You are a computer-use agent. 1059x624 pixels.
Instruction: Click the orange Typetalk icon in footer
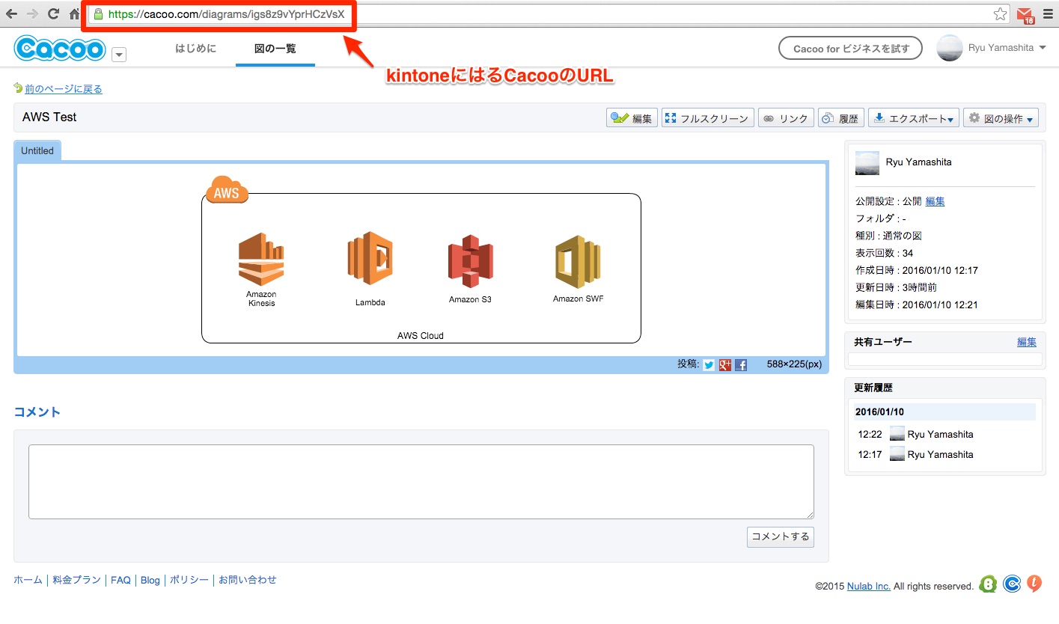point(1034,584)
